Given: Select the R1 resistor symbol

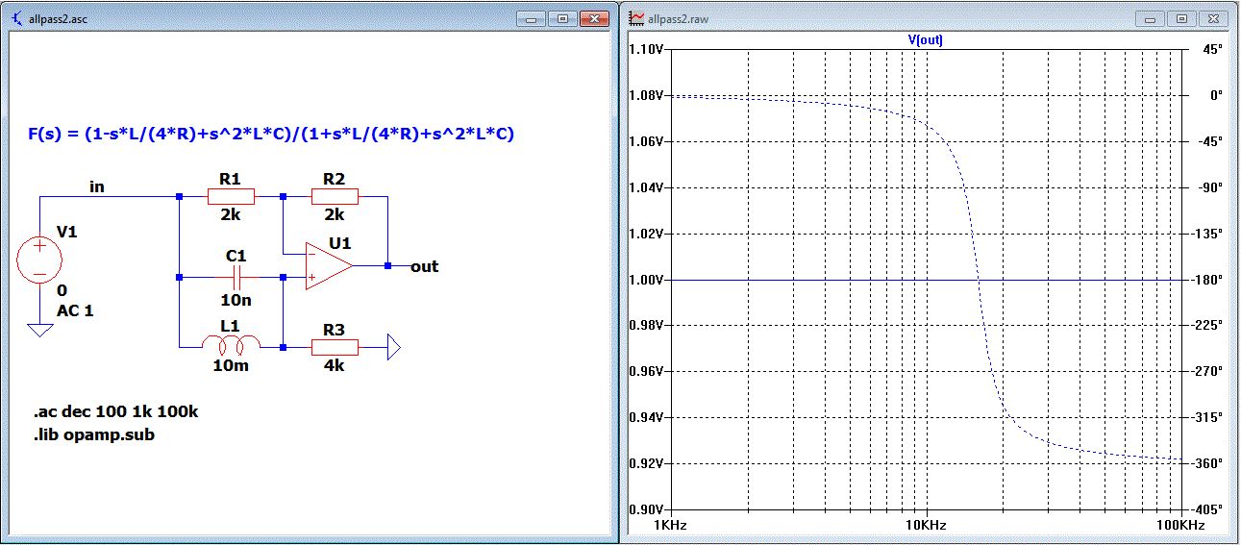Looking at the screenshot, I should tap(231, 197).
